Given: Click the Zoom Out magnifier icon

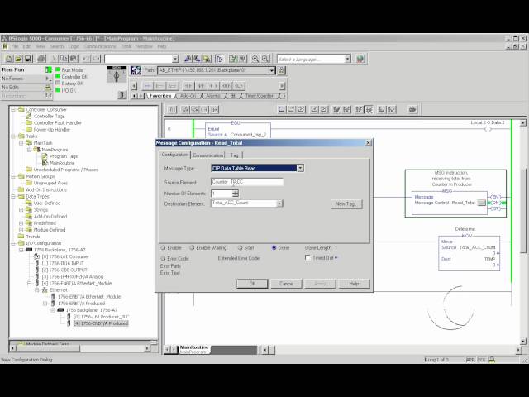Looking at the screenshot, I should pyautogui.click(x=265, y=59).
